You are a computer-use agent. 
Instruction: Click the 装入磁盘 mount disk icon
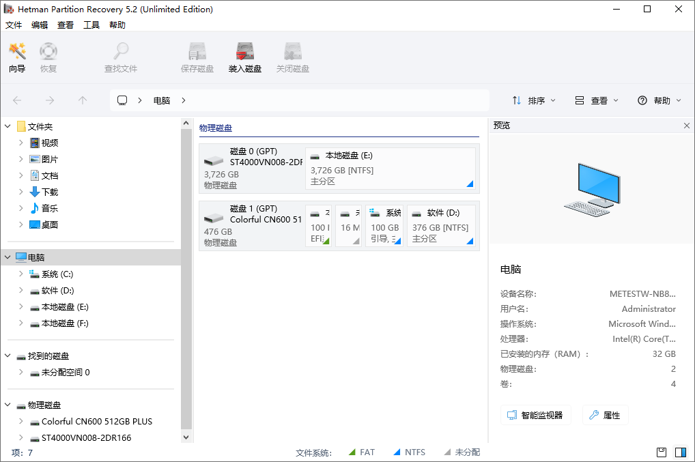[x=244, y=56]
